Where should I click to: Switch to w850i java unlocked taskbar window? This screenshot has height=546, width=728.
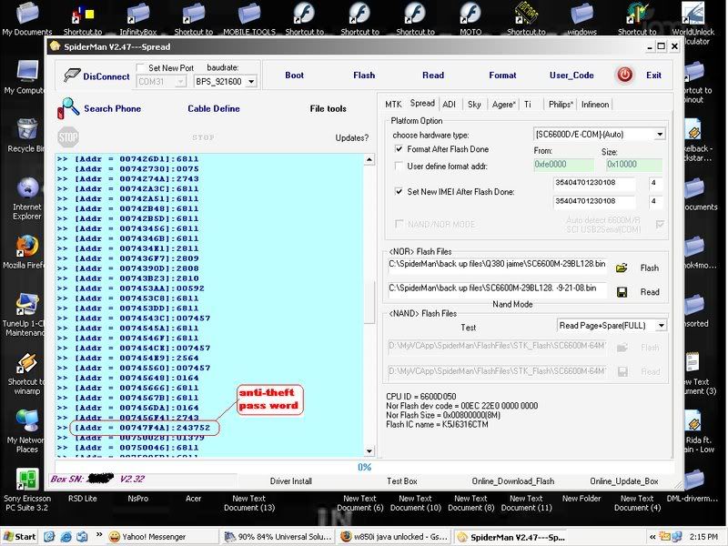[x=395, y=537]
